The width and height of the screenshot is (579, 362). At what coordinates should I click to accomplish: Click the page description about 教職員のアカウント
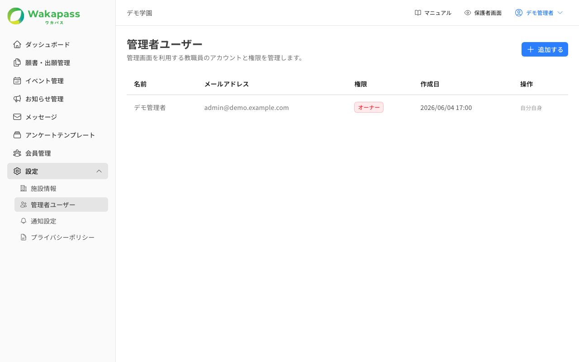(x=216, y=58)
